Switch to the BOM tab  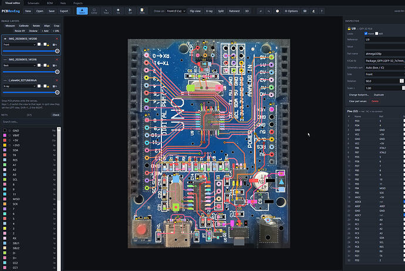[x=50, y=3]
